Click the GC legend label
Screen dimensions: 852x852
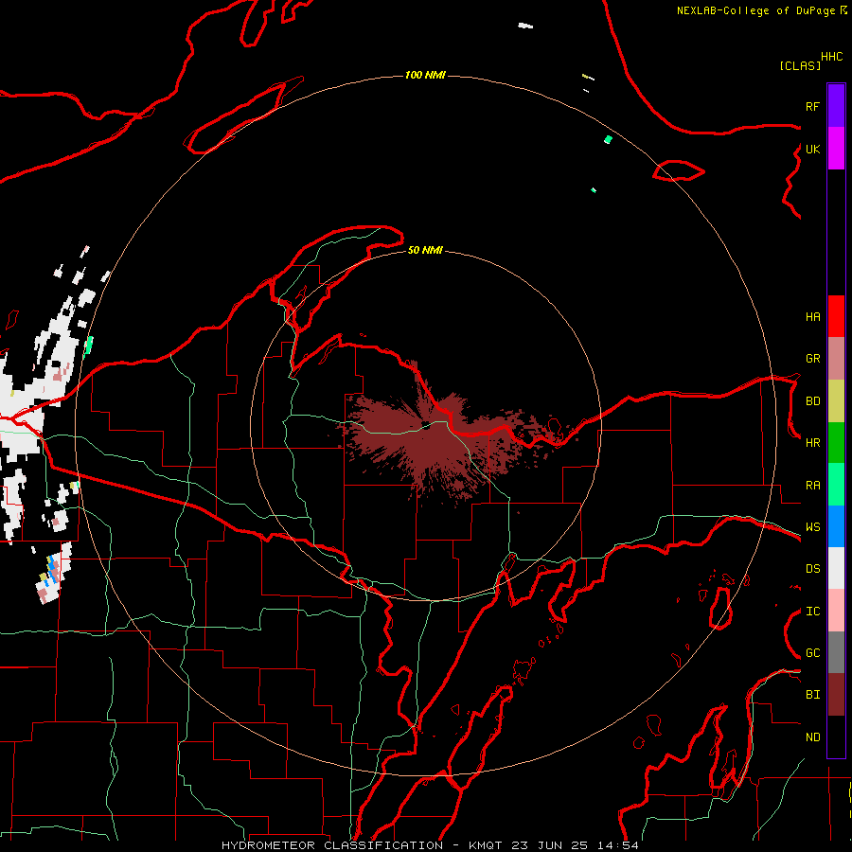click(812, 653)
